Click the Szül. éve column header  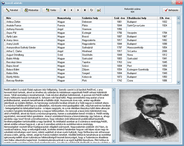pos(119,18)
